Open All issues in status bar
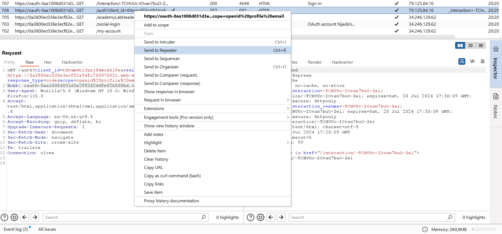The width and height of the screenshot is (502, 234). [47, 229]
